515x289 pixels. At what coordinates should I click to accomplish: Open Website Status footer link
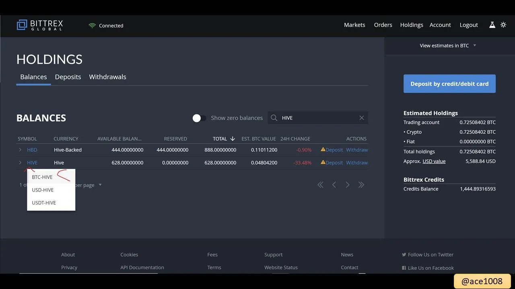[281, 267]
